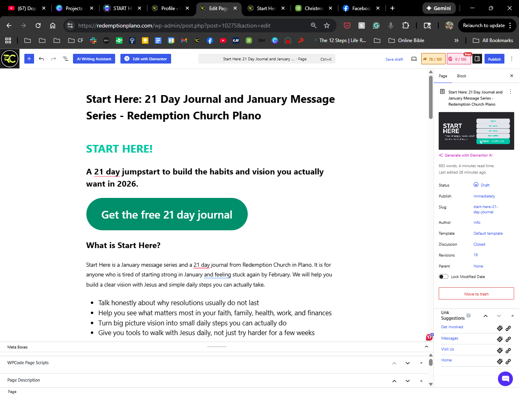Viewport: 519px width, 395px height.
Task: Click the SEO score 78/100 indicator
Action: point(433,59)
